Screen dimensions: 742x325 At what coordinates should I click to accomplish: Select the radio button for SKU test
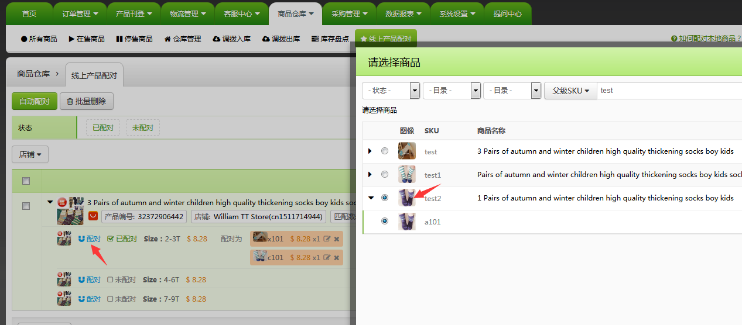[x=385, y=151]
